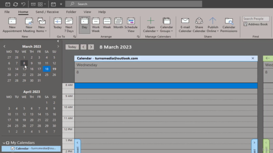The image size is (273, 153).
Task: Open the Address Book
Action: (x=256, y=24)
